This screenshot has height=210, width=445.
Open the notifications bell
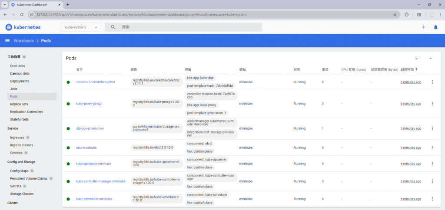coord(435,27)
